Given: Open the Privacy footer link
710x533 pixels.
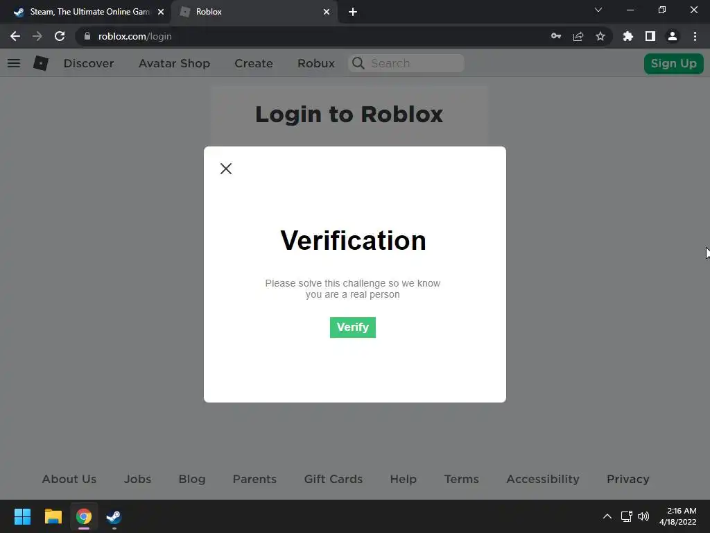Looking at the screenshot, I should pos(628,479).
